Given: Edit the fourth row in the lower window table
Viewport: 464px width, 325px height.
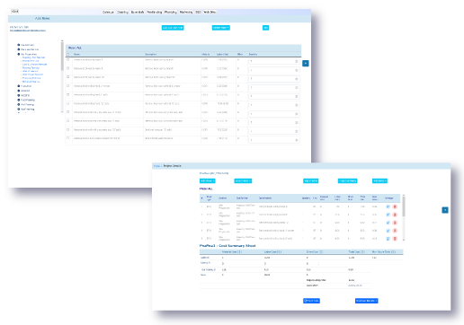Looking at the screenshot, I should pyautogui.click(x=388, y=231).
